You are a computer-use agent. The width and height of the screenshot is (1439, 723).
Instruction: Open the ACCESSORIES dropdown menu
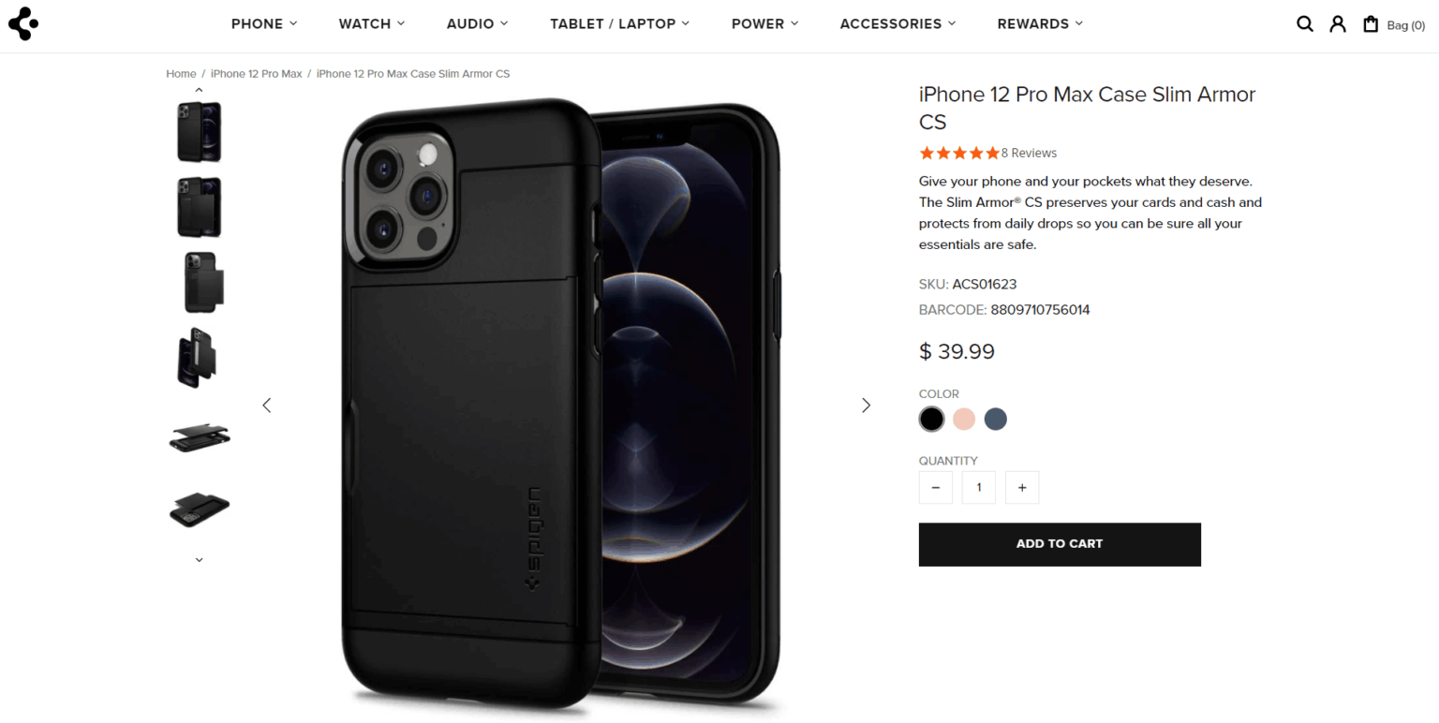tap(897, 23)
